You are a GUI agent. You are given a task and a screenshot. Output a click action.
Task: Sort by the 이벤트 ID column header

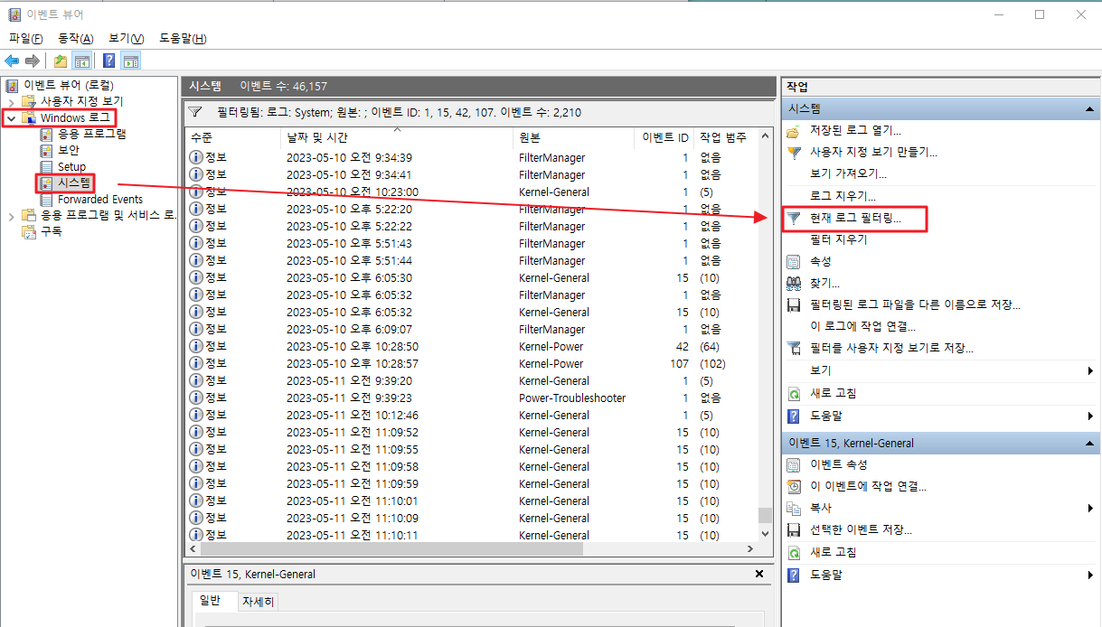pos(665,137)
